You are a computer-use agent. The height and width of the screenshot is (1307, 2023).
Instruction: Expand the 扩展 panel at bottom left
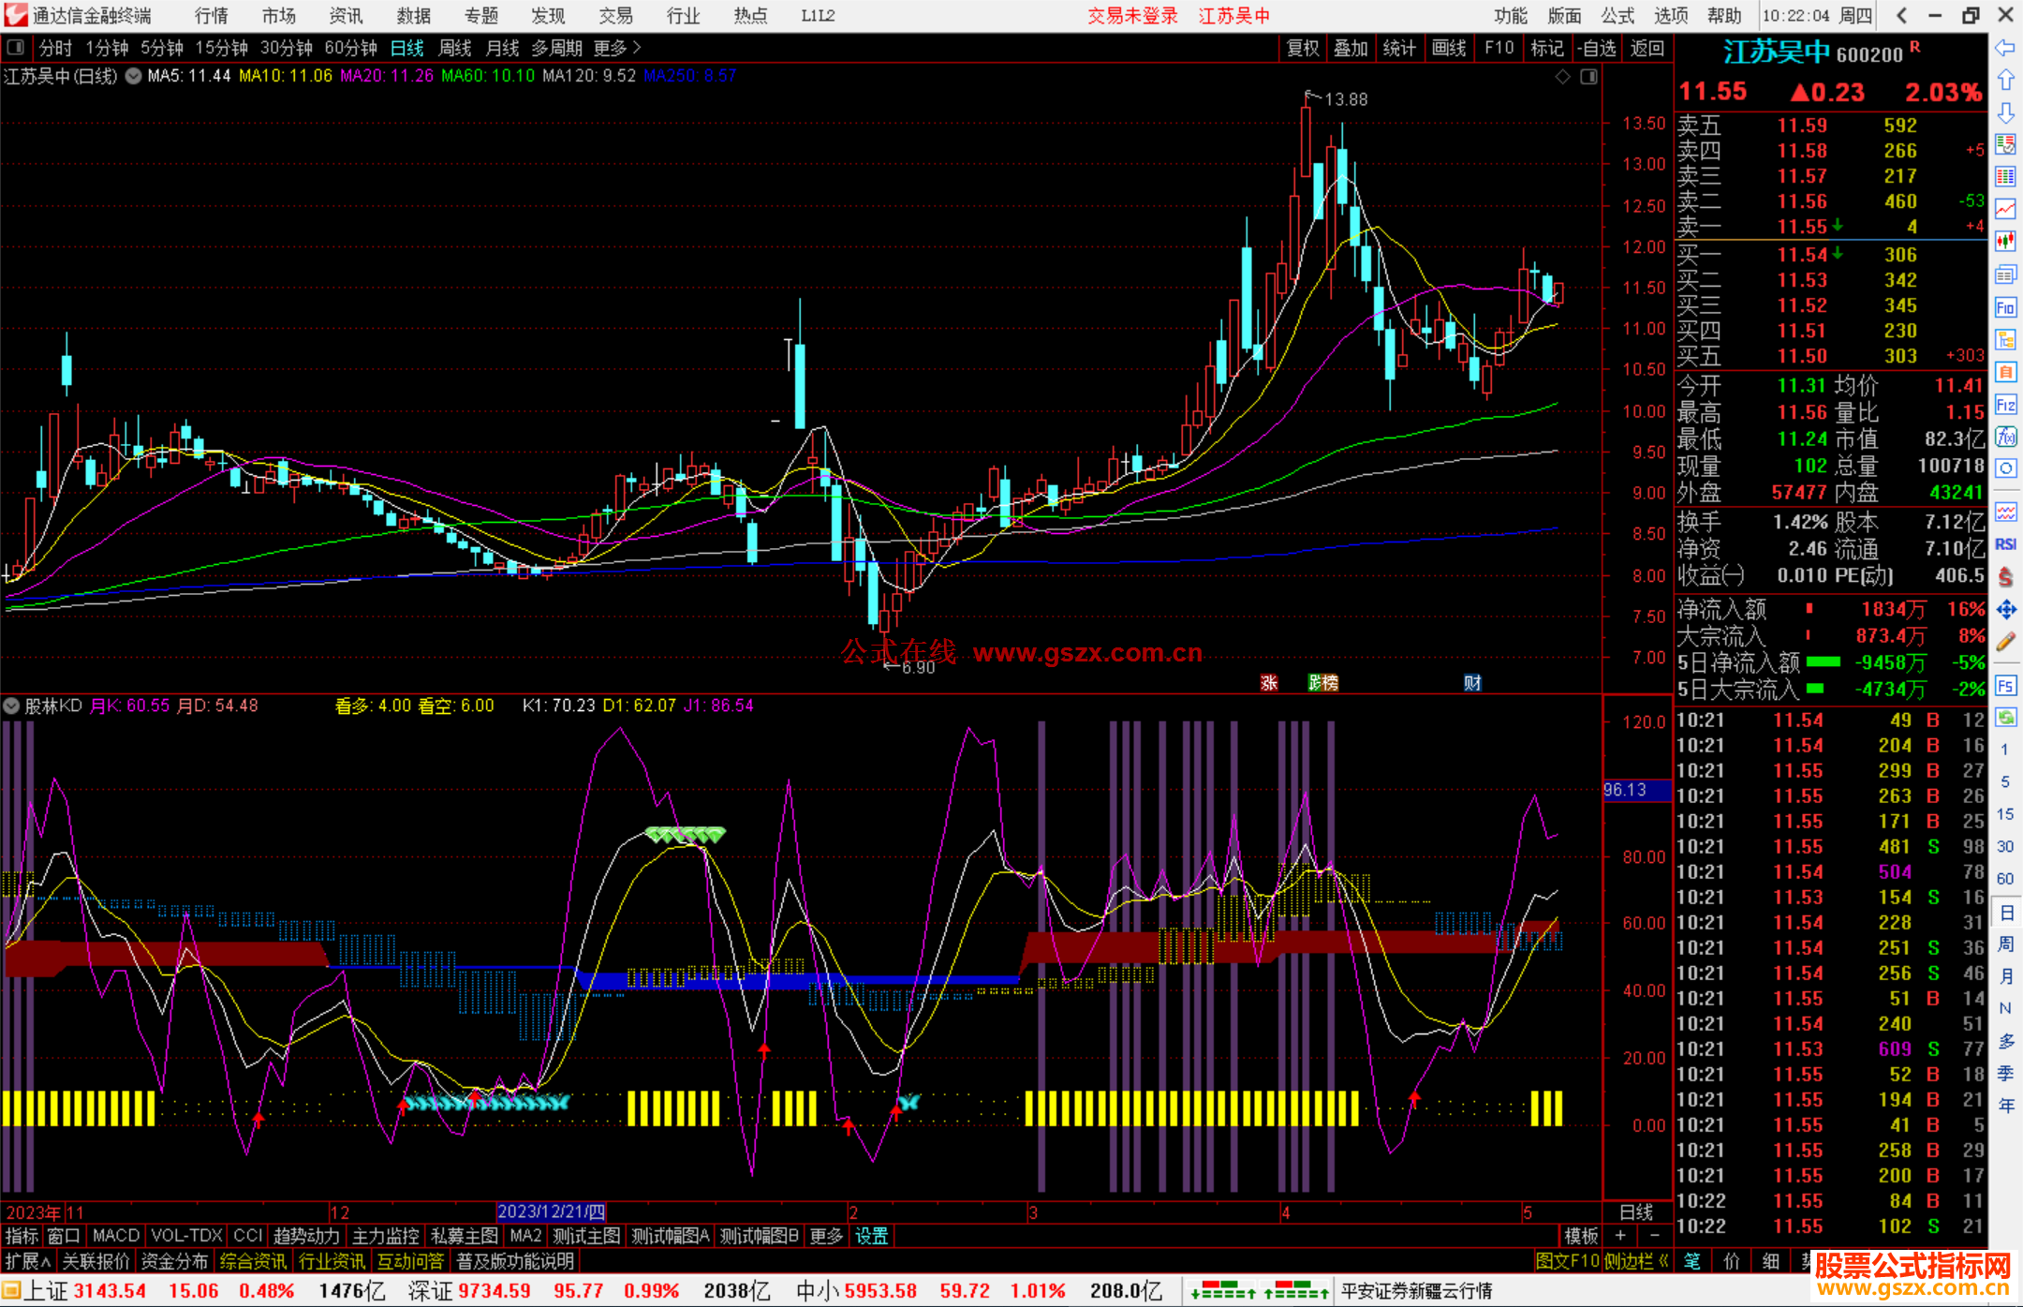point(28,1261)
